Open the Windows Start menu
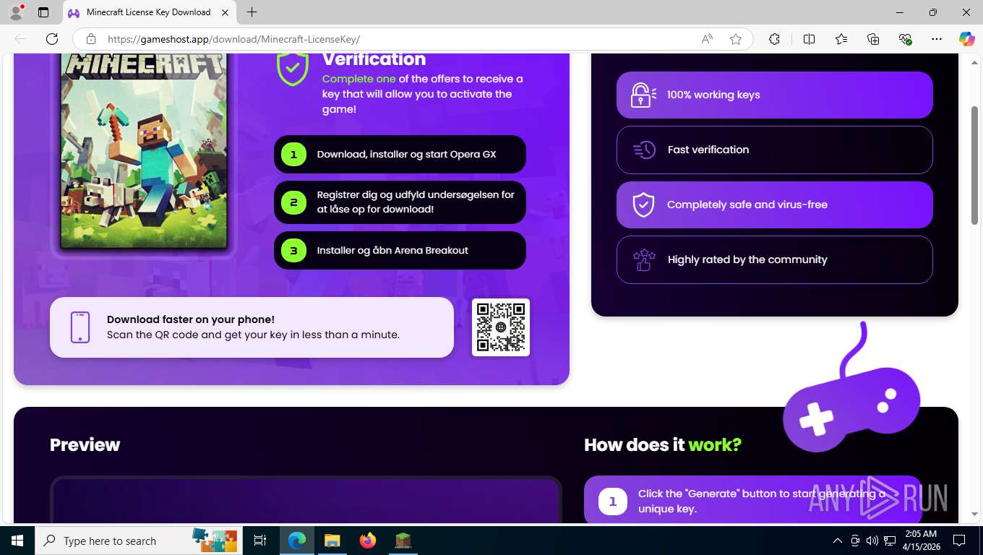The image size is (983, 555). [17, 541]
